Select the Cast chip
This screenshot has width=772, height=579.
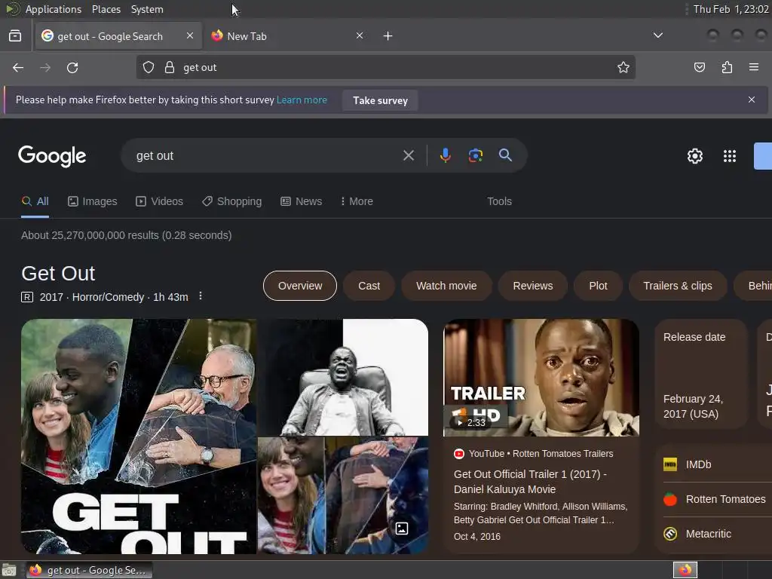click(369, 286)
